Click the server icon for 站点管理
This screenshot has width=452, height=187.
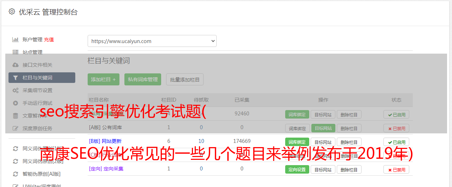[x=16, y=52]
